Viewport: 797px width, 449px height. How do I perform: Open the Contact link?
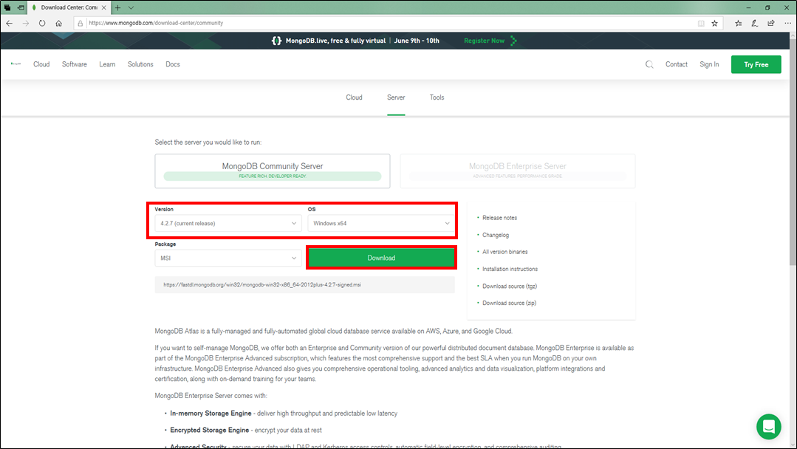[677, 64]
